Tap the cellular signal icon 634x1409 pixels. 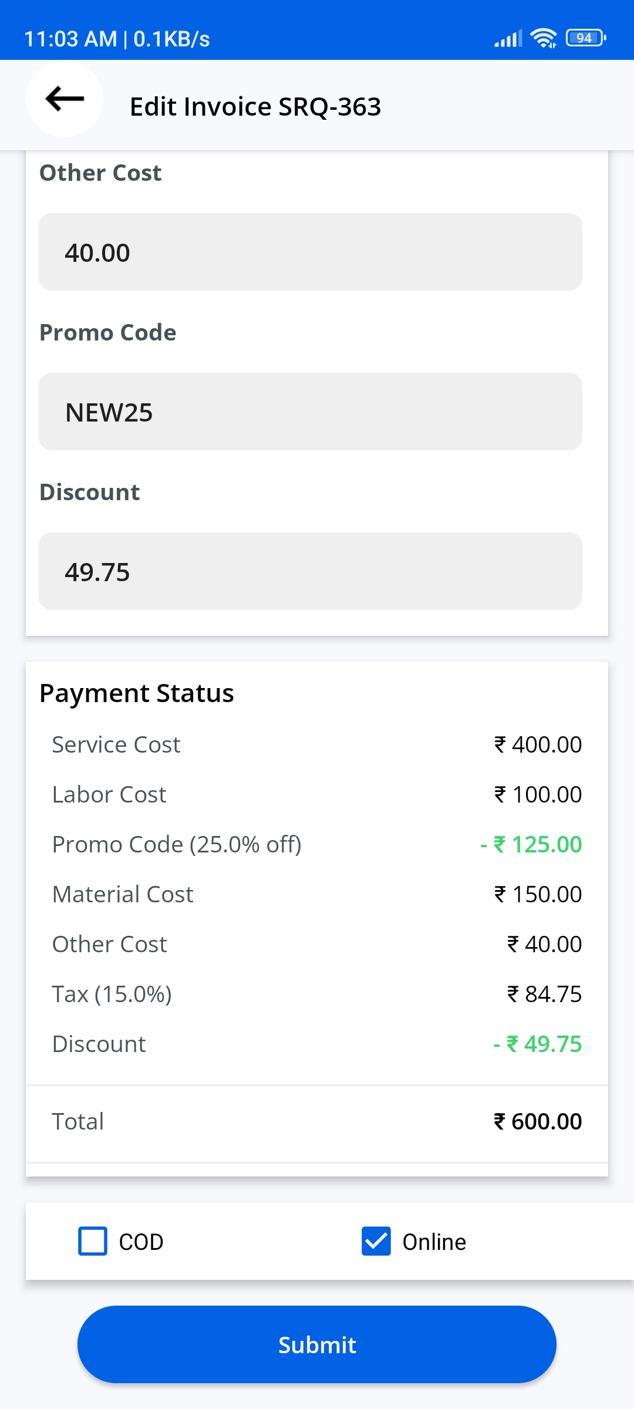tap(508, 39)
